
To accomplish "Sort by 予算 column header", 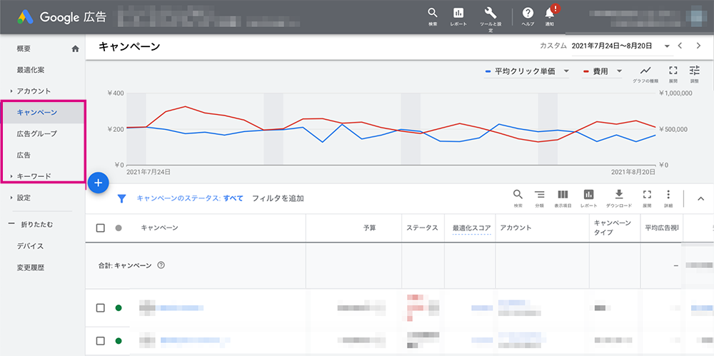I will click(x=370, y=228).
